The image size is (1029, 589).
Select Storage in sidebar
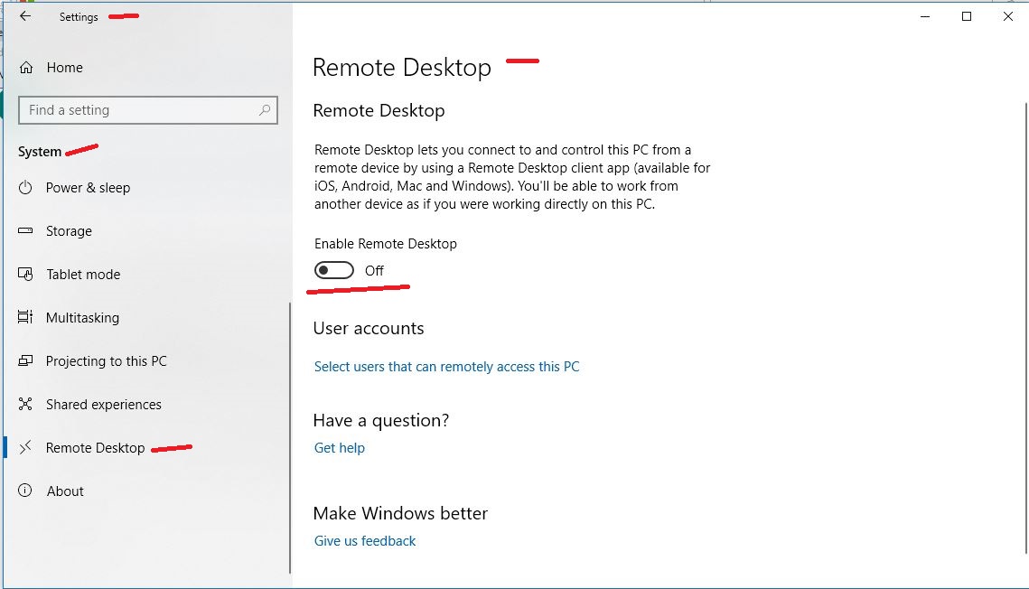[69, 231]
